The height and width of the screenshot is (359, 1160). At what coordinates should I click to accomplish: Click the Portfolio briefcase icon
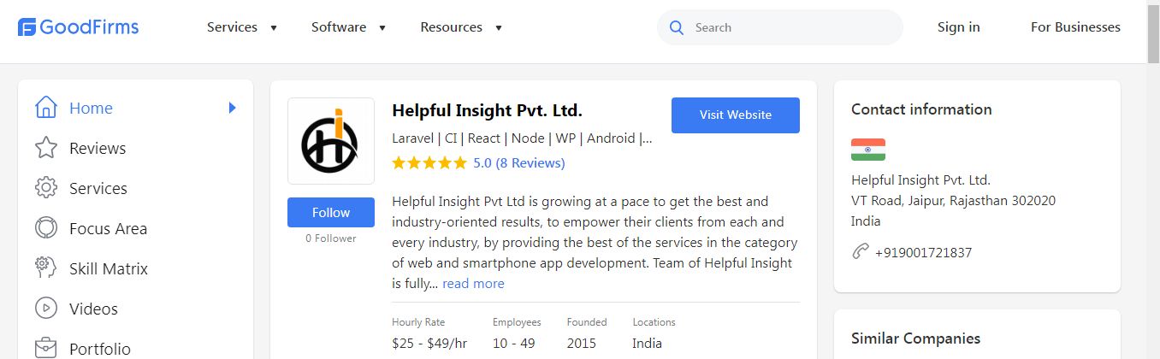tap(46, 349)
